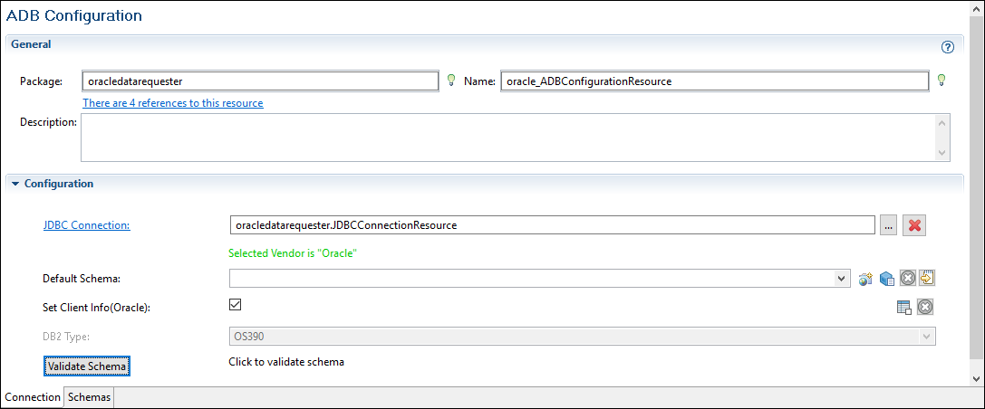985x409 pixels.
Task: Click the gray circled X on Default Schema row
Action: (907, 279)
